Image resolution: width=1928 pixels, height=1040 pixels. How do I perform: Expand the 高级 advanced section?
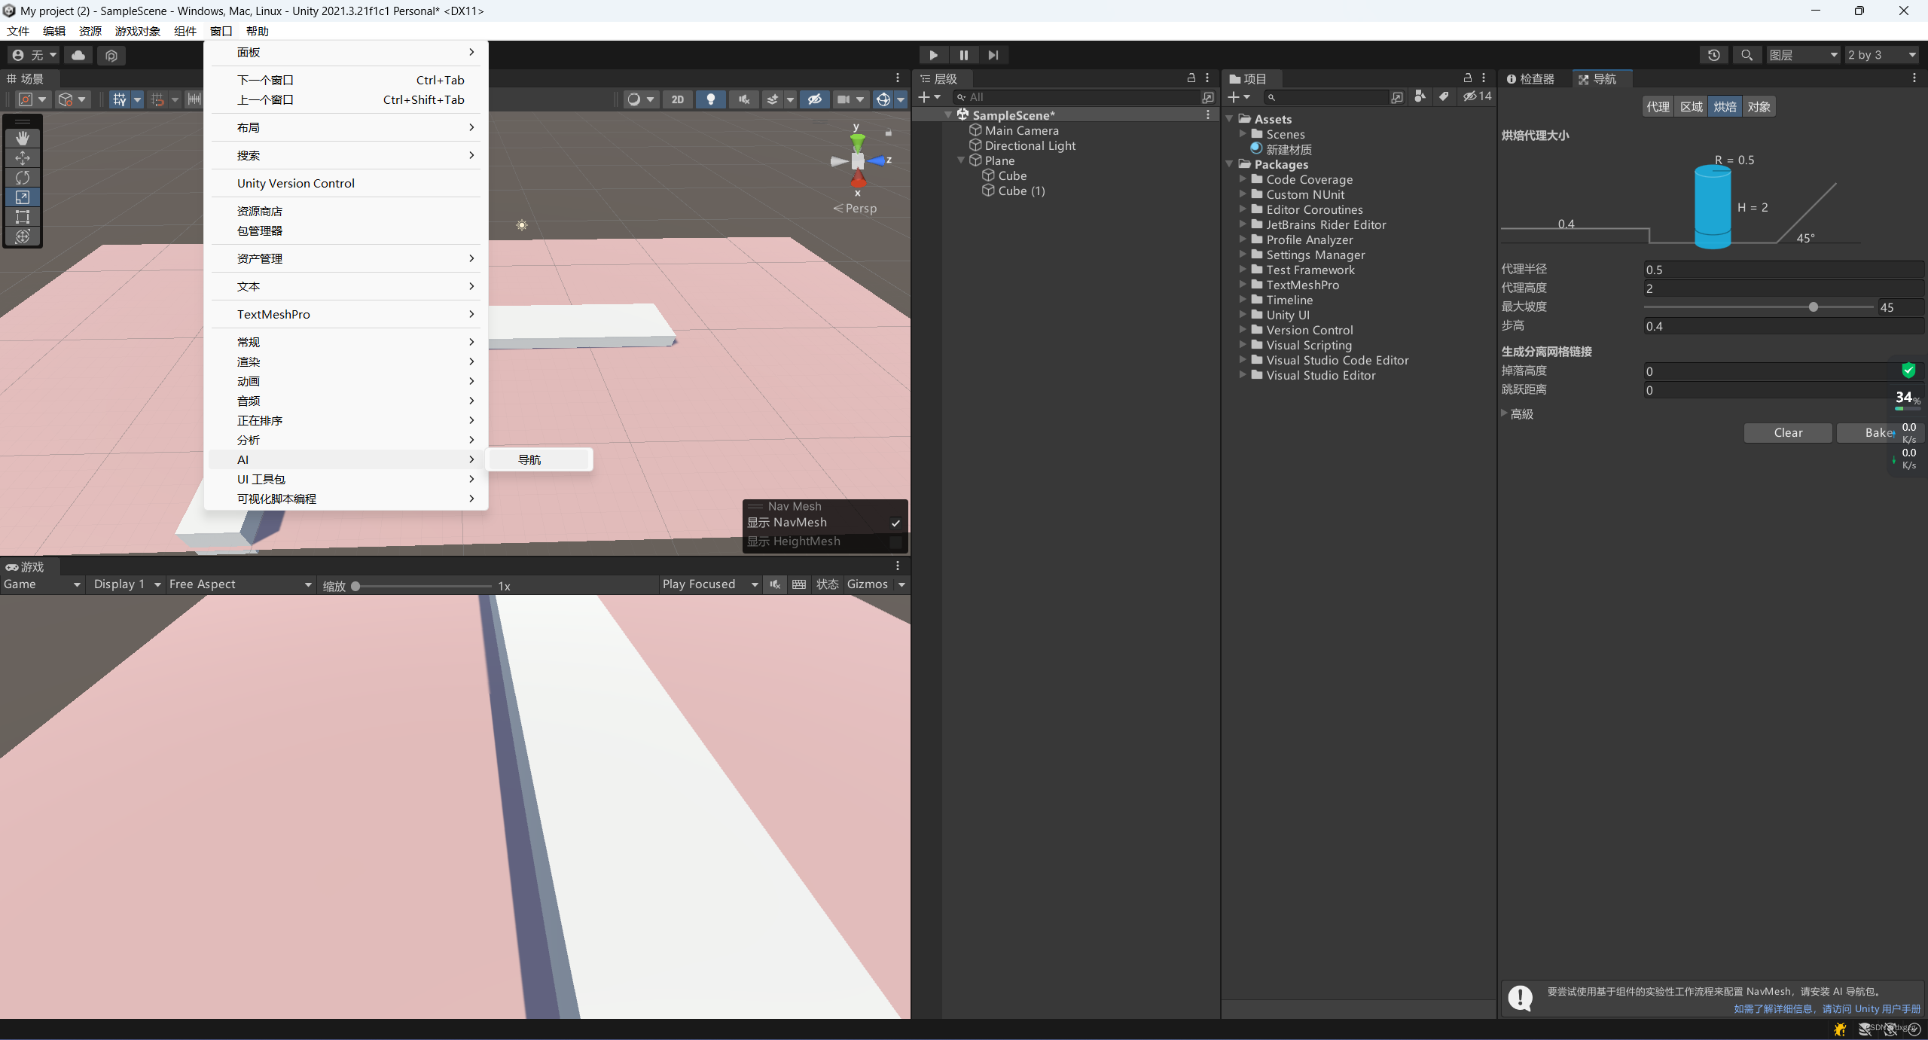1504,413
